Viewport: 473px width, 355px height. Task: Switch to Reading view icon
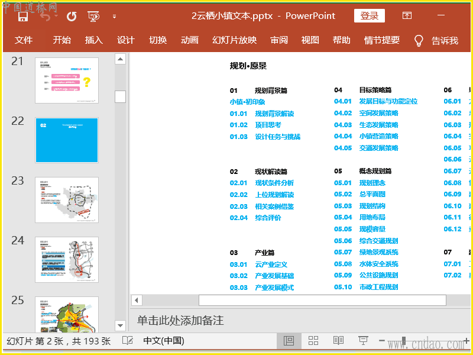(x=338, y=341)
